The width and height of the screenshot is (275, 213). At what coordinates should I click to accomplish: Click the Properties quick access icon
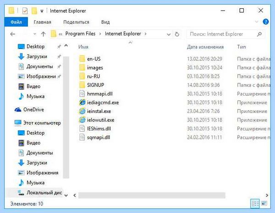pos(25,11)
